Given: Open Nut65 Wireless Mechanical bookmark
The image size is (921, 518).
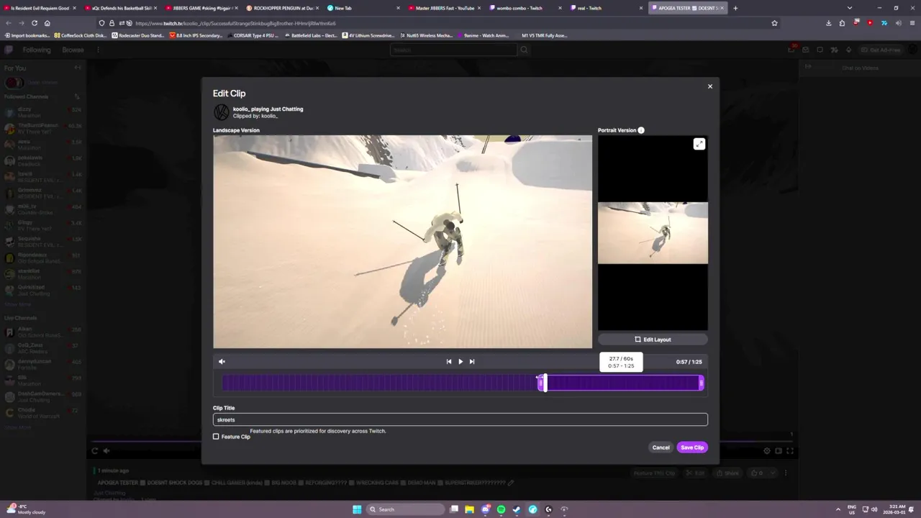Looking at the screenshot, I should (x=426, y=35).
